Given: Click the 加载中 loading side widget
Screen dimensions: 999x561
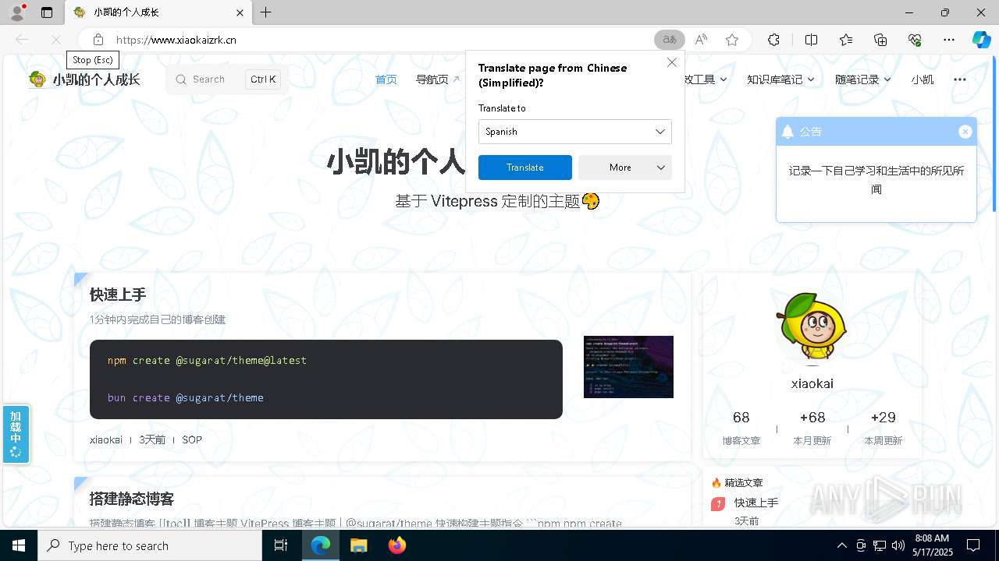Looking at the screenshot, I should click(16, 434).
